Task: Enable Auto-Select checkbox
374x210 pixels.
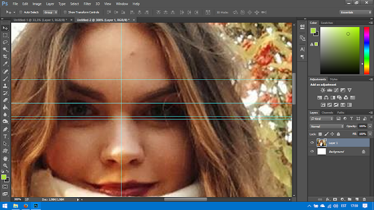Action: tap(21, 12)
